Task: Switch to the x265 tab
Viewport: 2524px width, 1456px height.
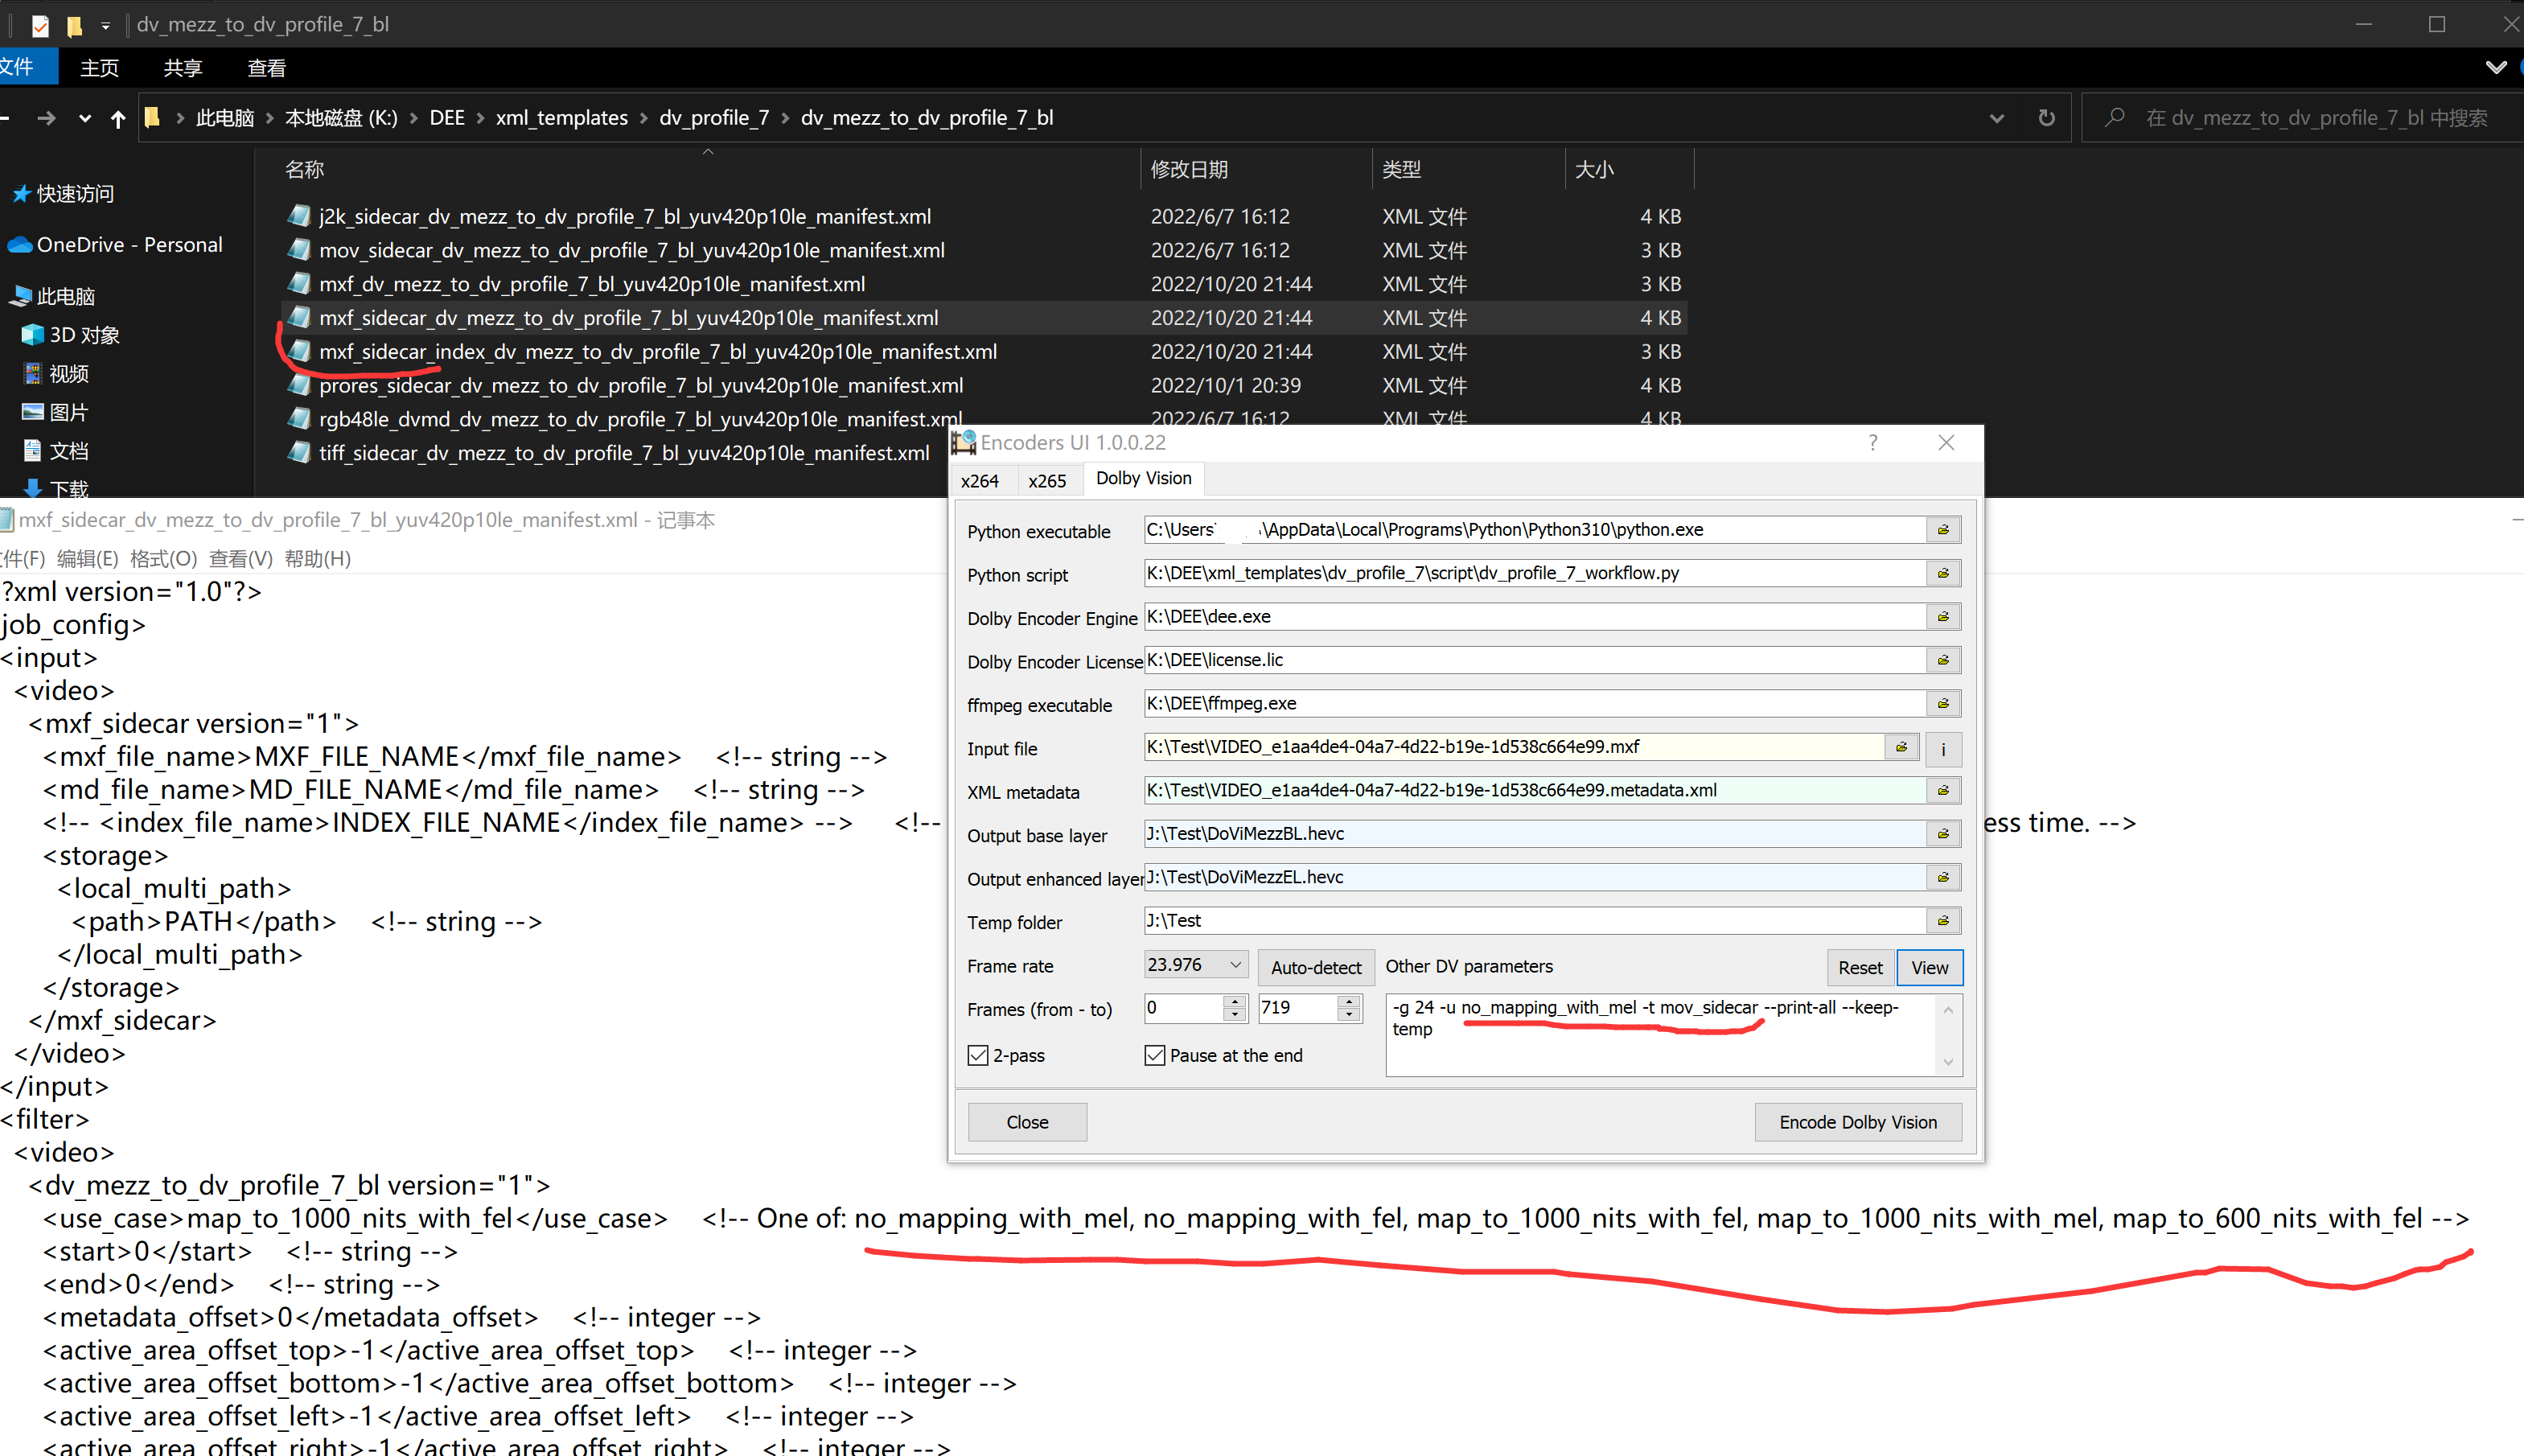Action: (x=1047, y=480)
